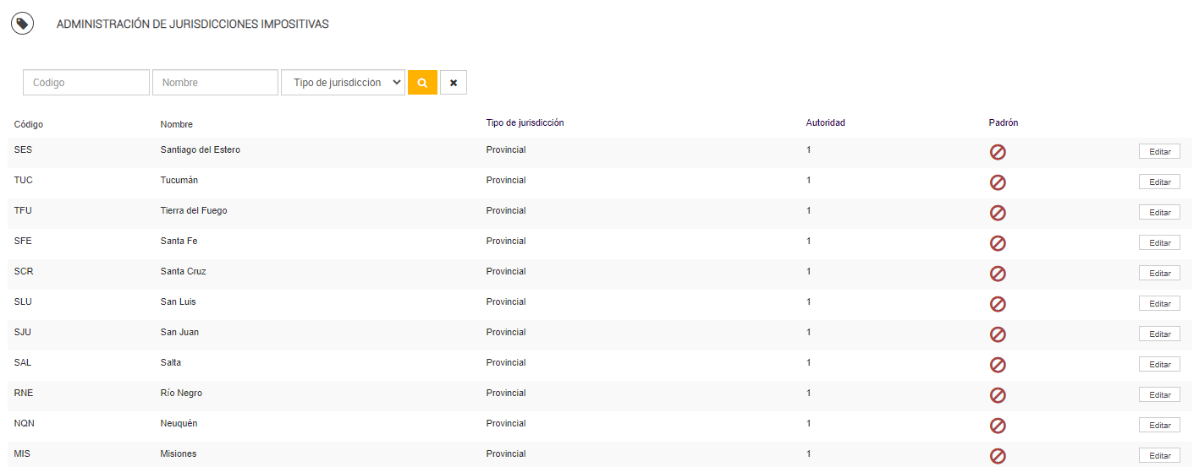
Task: Click the Padrón disabled icon for Neuquén
Action: click(x=998, y=426)
